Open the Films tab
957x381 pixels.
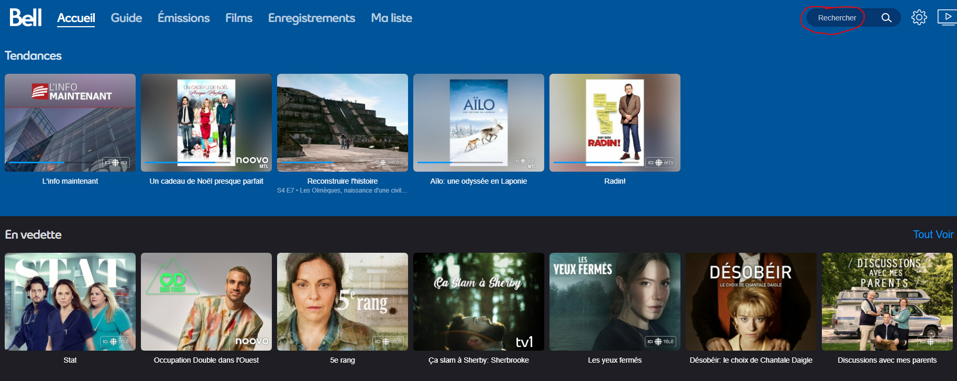(x=239, y=18)
